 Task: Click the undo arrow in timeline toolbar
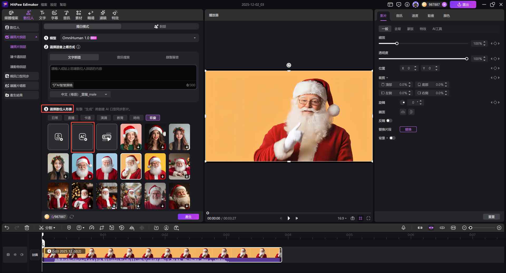coord(7,228)
